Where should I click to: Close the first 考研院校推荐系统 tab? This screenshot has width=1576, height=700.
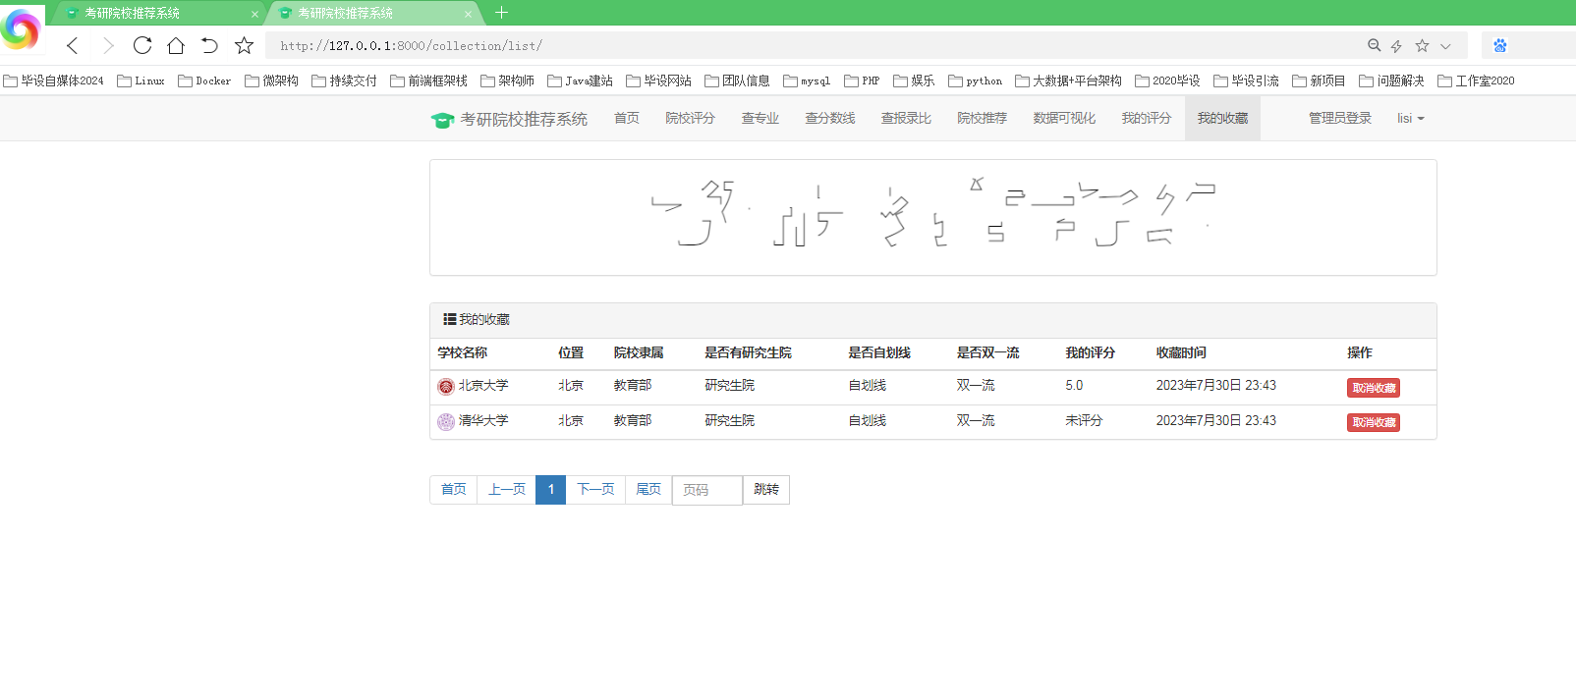tap(254, 14)
